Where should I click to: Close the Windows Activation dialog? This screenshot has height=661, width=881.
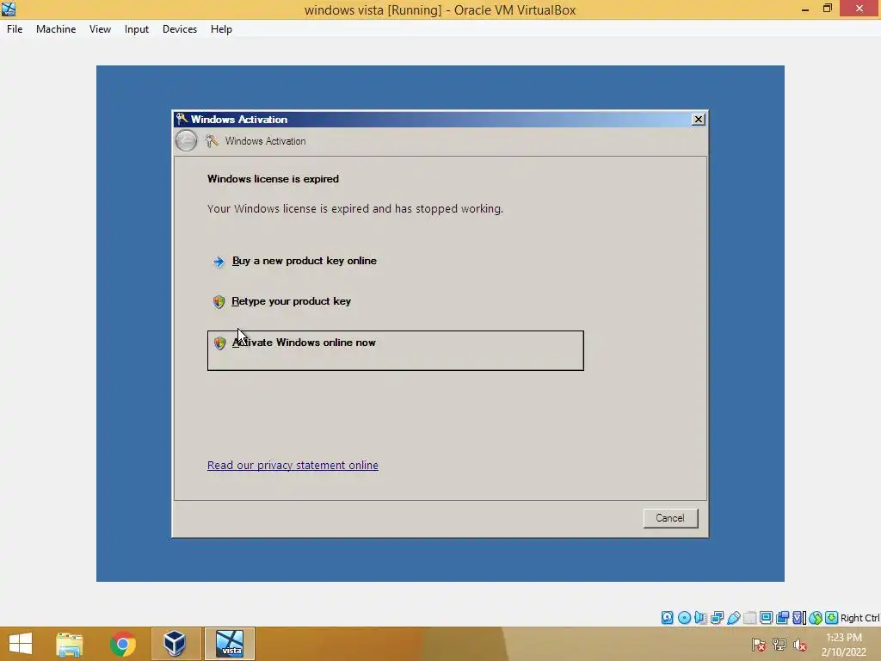[x=698, y=119]
